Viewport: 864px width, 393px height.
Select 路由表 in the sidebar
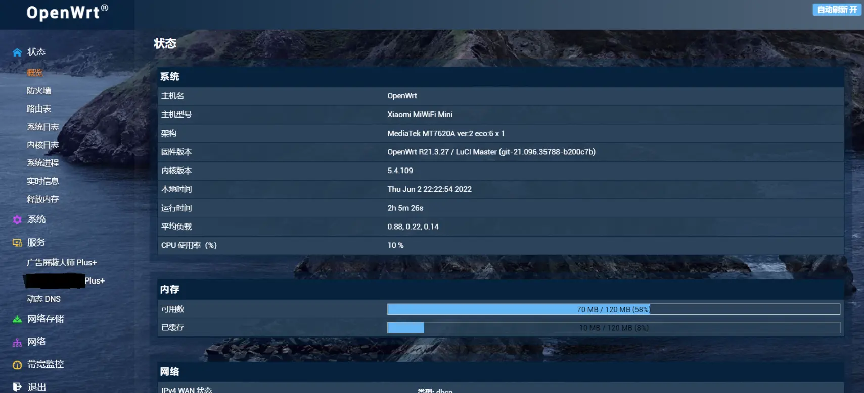click(39, 109)
